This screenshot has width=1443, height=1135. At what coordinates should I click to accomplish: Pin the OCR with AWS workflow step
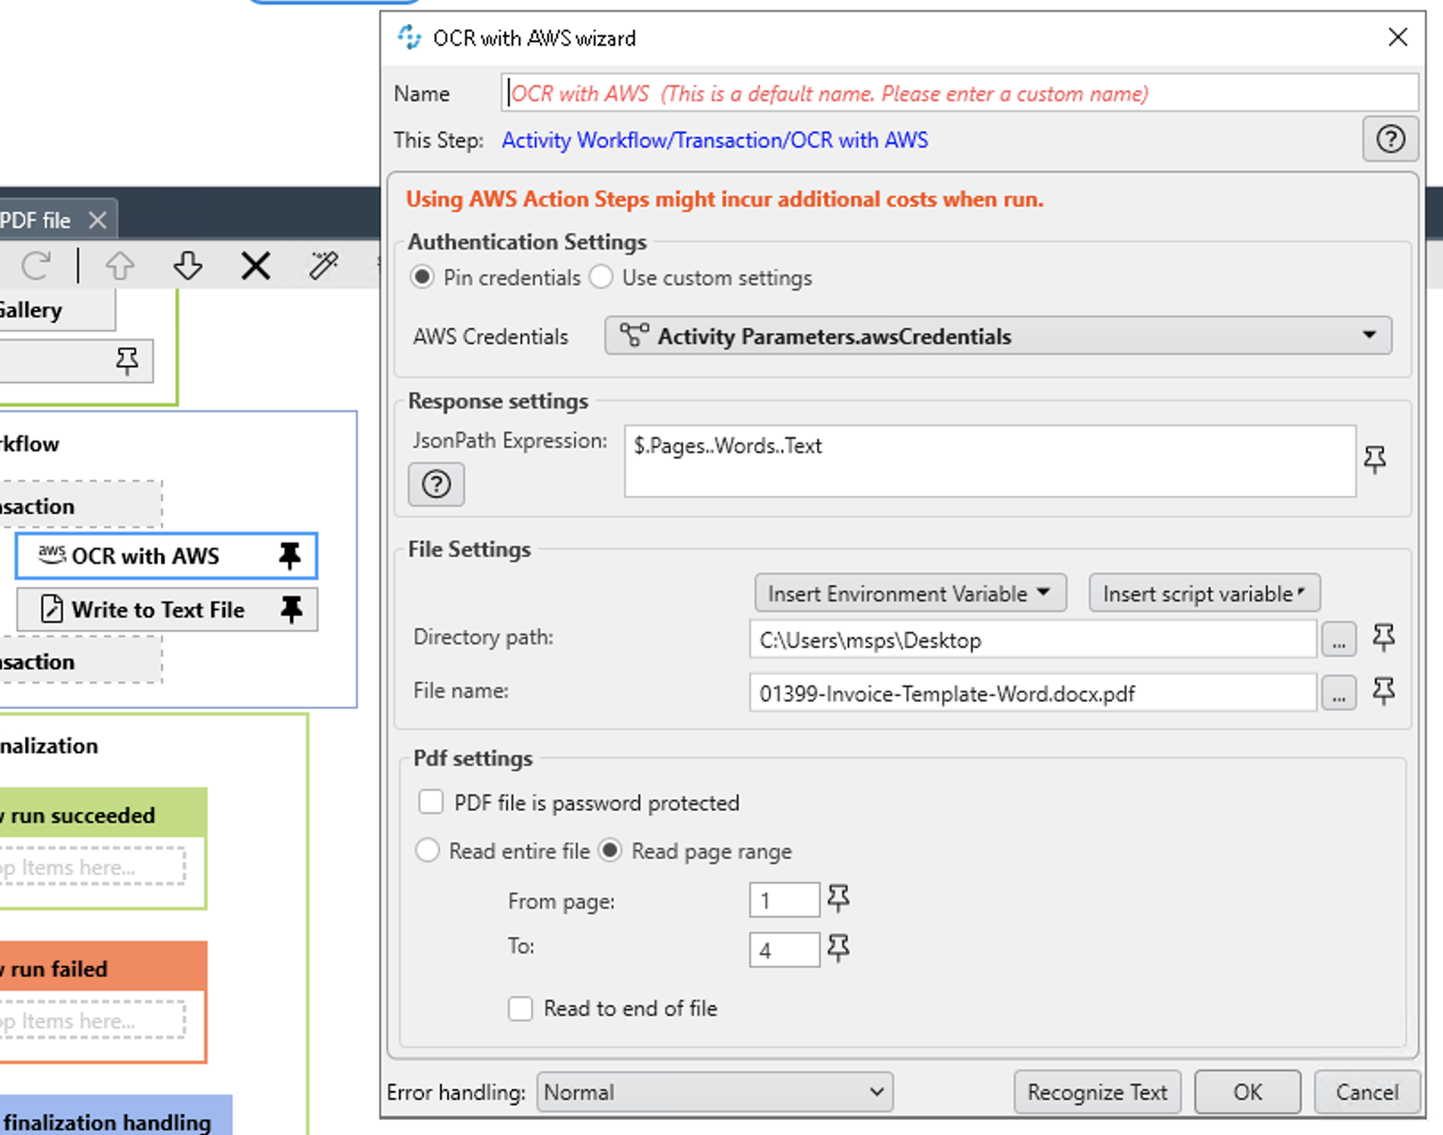[x=289, y=555]
